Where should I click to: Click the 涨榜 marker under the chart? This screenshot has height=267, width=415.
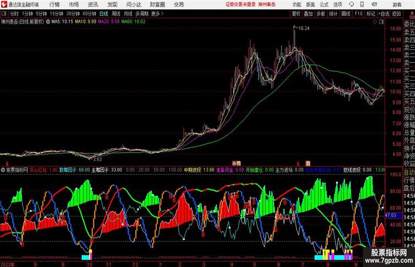pyautogui.click(x=237, y=163)
